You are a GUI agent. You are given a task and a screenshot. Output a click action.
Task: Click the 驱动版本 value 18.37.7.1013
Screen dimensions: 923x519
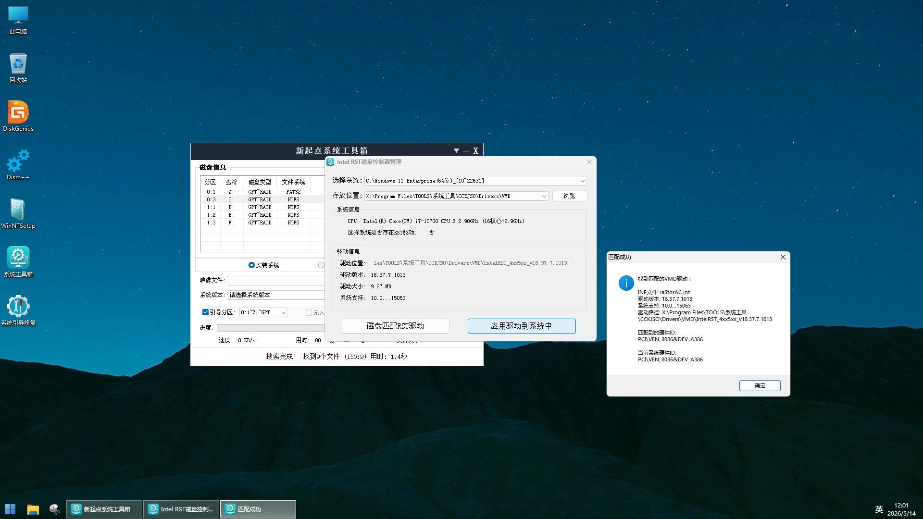(388, 275)
